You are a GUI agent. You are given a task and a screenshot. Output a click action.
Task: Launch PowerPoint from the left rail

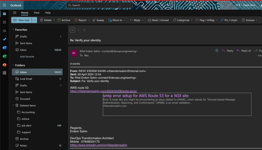click(5, 65)
